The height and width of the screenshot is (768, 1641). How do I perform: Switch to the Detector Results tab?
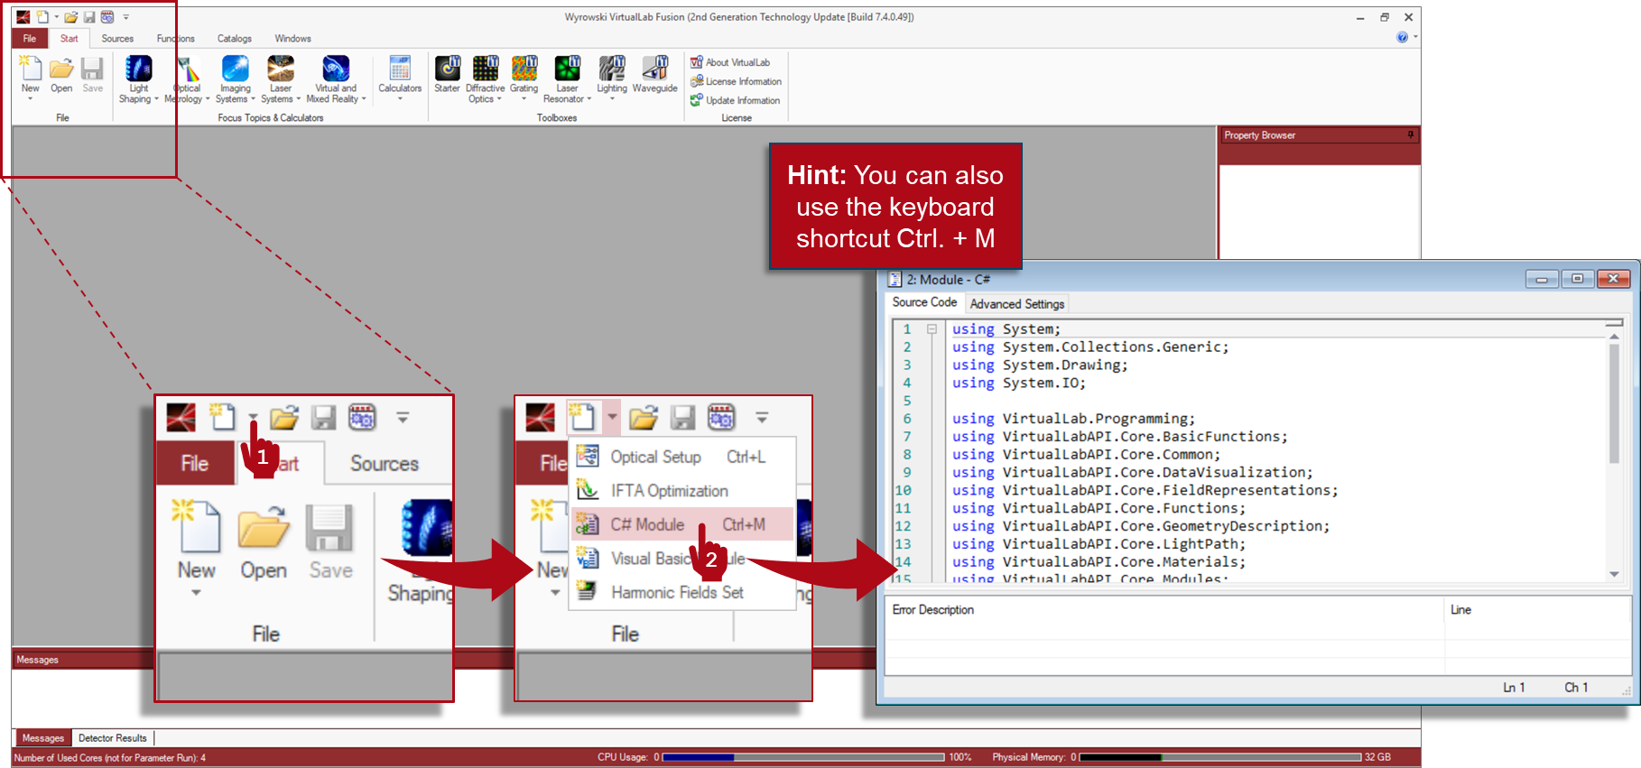pyautogui.click(x=113, y=738)
